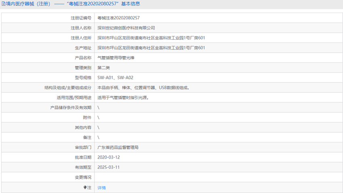This screenshot has width=343, height=193.
Task: Click the 结构及组成/主要组成成分 label
Action: (68, 88)
